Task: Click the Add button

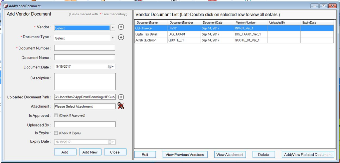Action: tap(65, 152)
